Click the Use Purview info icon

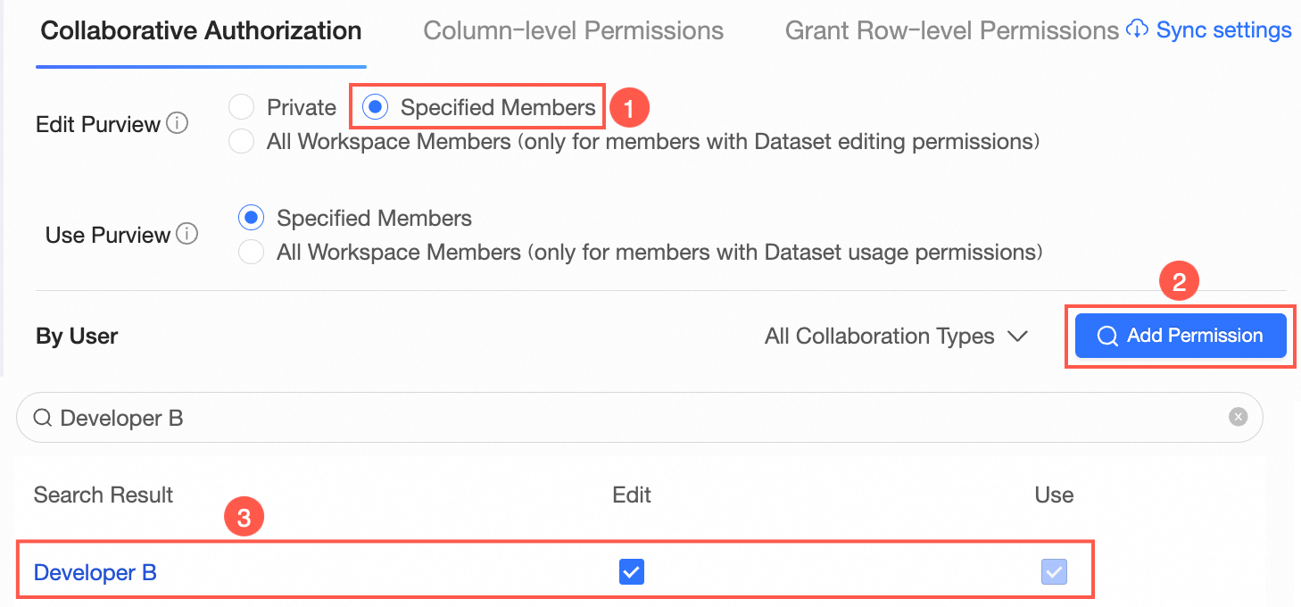point(186,235)
